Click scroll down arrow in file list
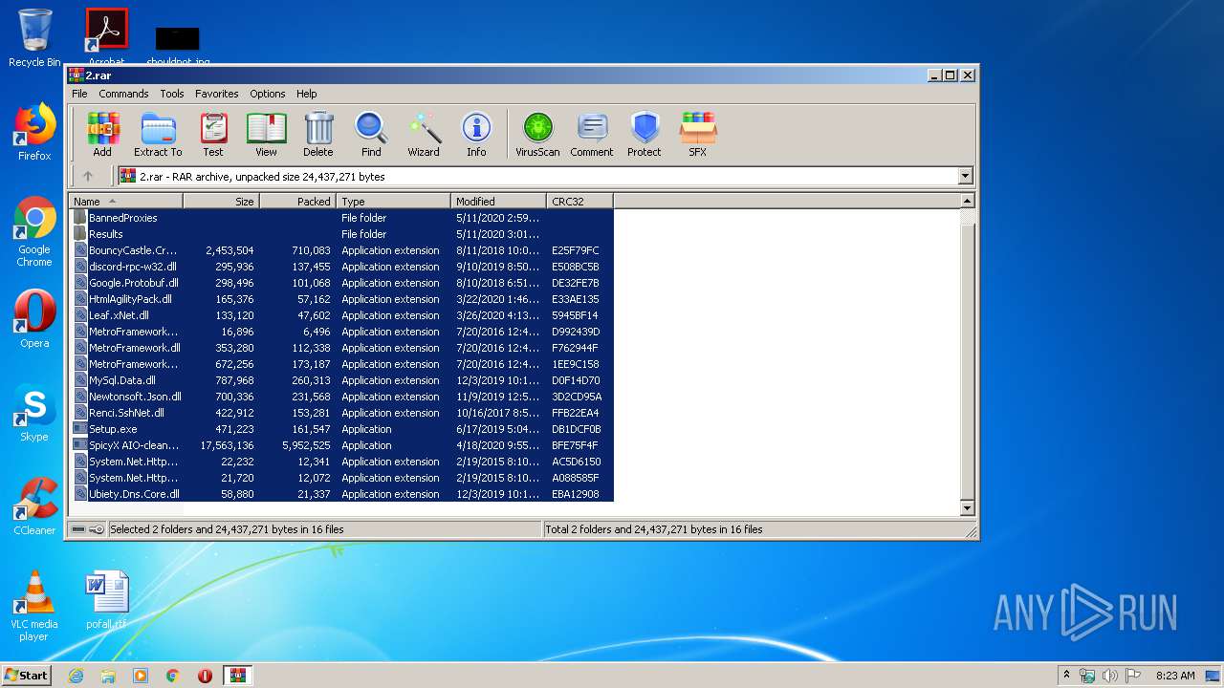This screenshot has height=688, width=1224. point(967,508)
